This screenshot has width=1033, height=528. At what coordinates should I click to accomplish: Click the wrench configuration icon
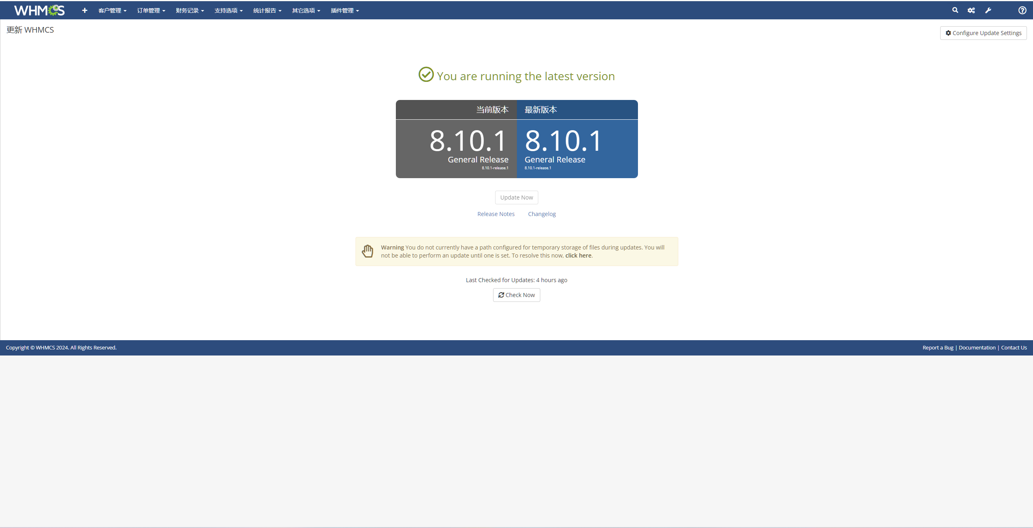click(988, 10)
